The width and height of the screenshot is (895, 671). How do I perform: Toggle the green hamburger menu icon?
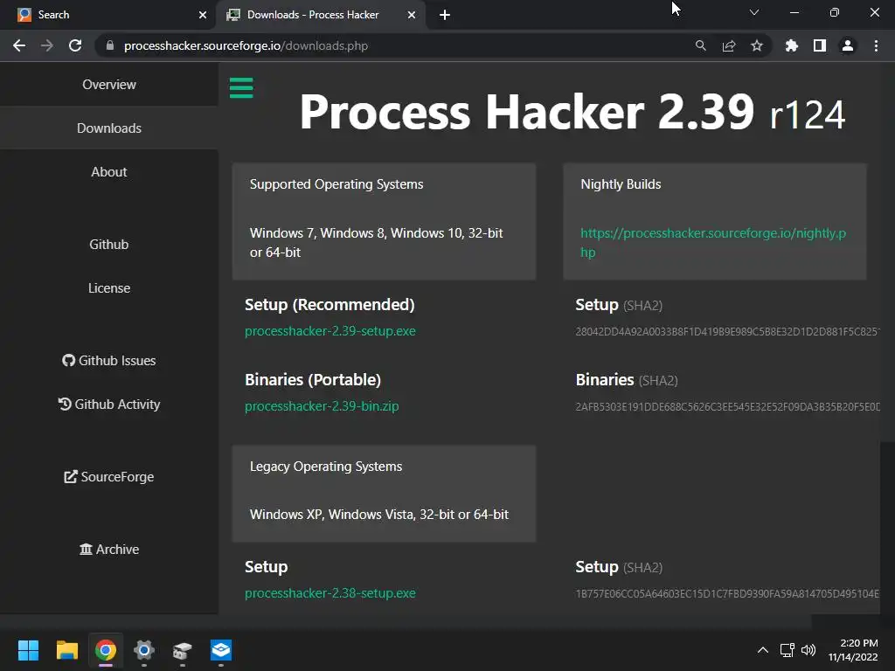coord(241,88)
